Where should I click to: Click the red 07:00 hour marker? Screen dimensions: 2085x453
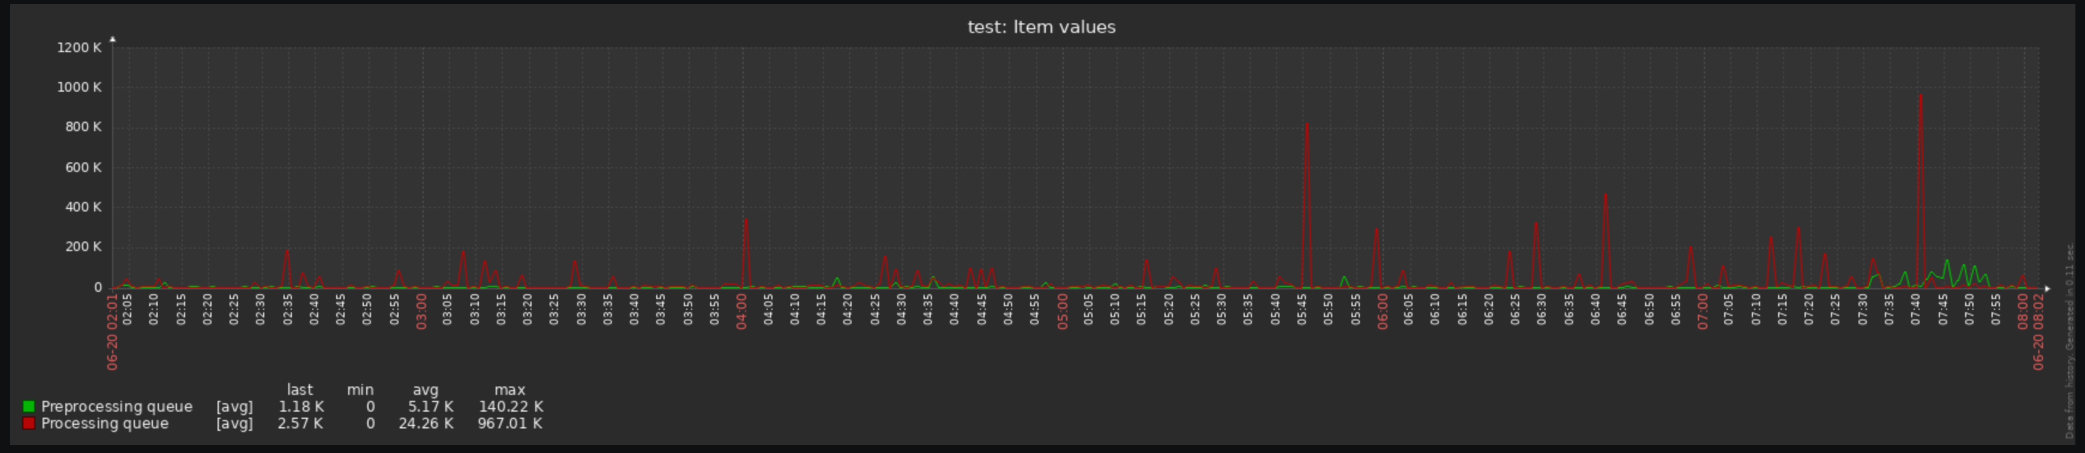click(x=1703, y=312)
